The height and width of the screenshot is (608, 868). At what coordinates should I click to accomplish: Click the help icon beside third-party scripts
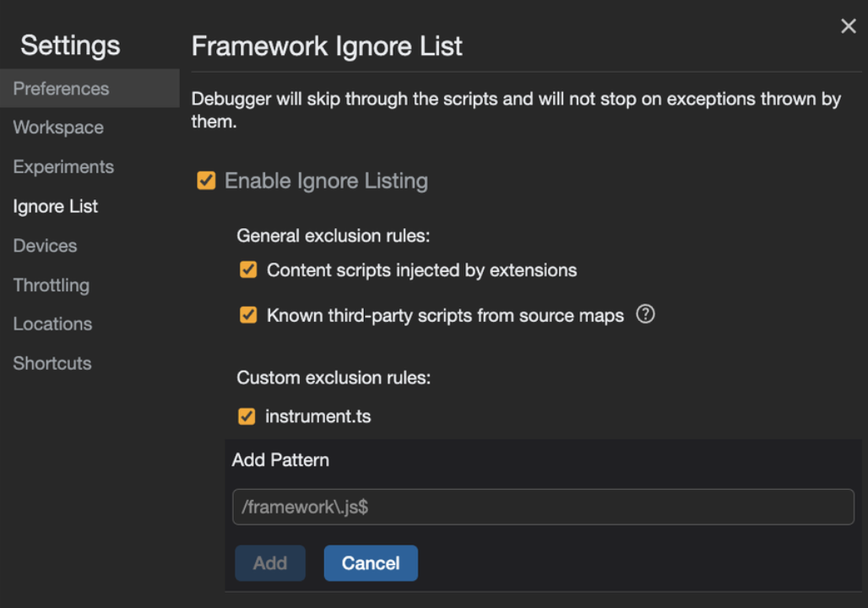645,315
